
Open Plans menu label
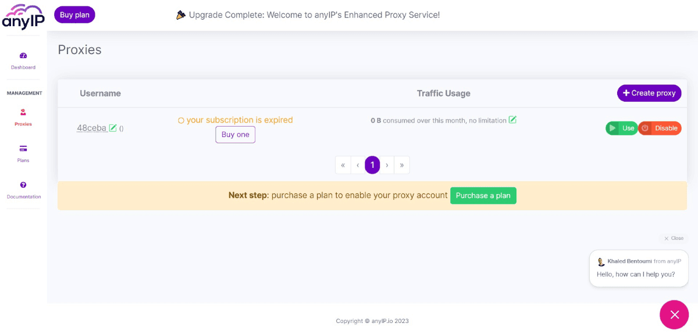coord(23,160)
